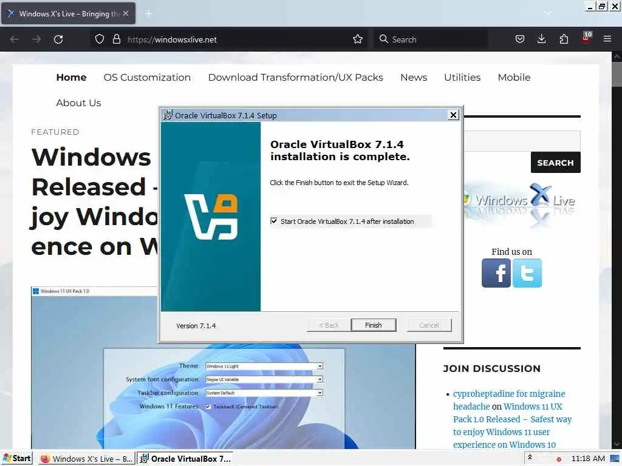Click the page vertical scrollbar thumb
This screenshot has width=622, height=466.
[x=617, y=74]
